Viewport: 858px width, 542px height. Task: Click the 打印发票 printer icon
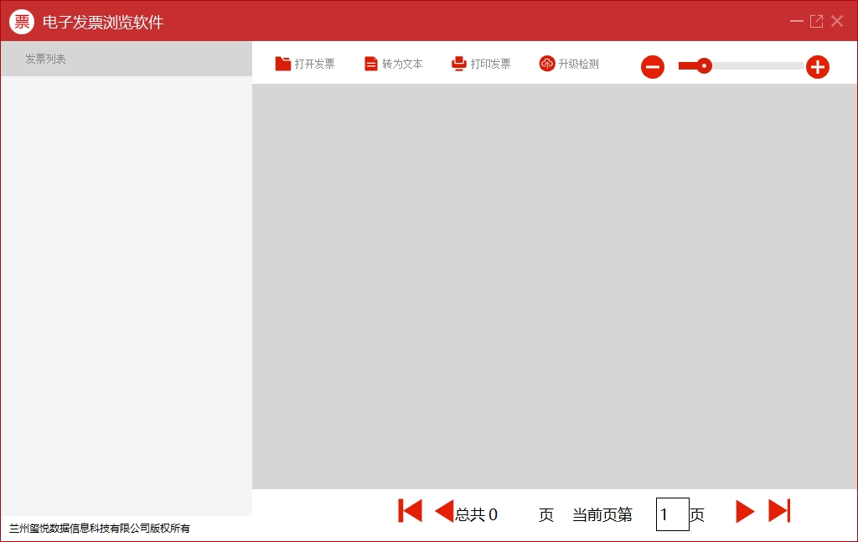[458, 64]
